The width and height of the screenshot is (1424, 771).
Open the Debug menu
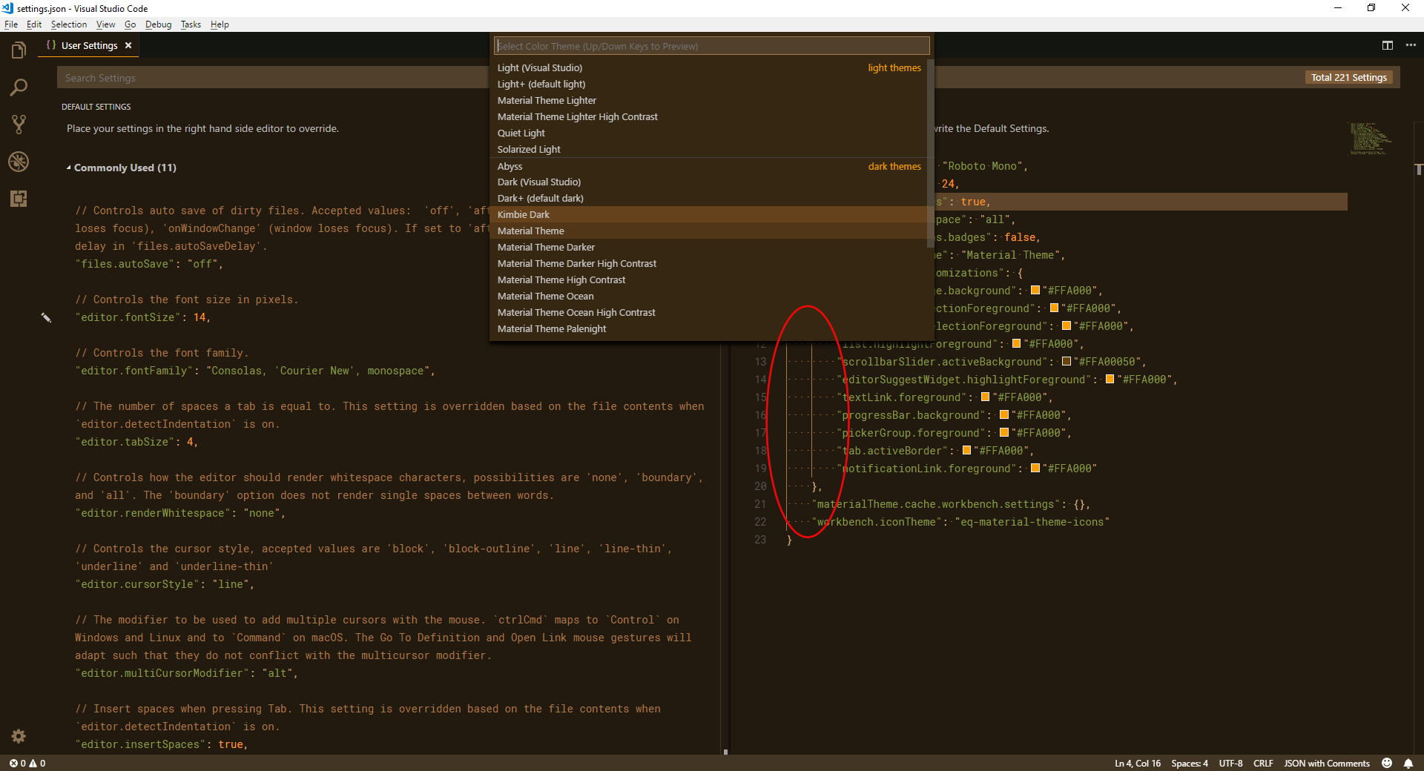click(x=158, y=24)
